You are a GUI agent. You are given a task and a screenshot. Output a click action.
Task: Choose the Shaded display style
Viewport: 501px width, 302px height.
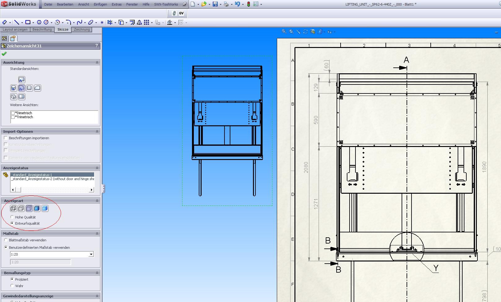(45, 208)
